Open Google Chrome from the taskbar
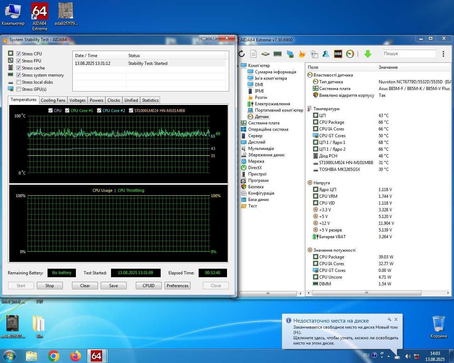Viewport: 454px width, 363px height. [x=54, y=356]
